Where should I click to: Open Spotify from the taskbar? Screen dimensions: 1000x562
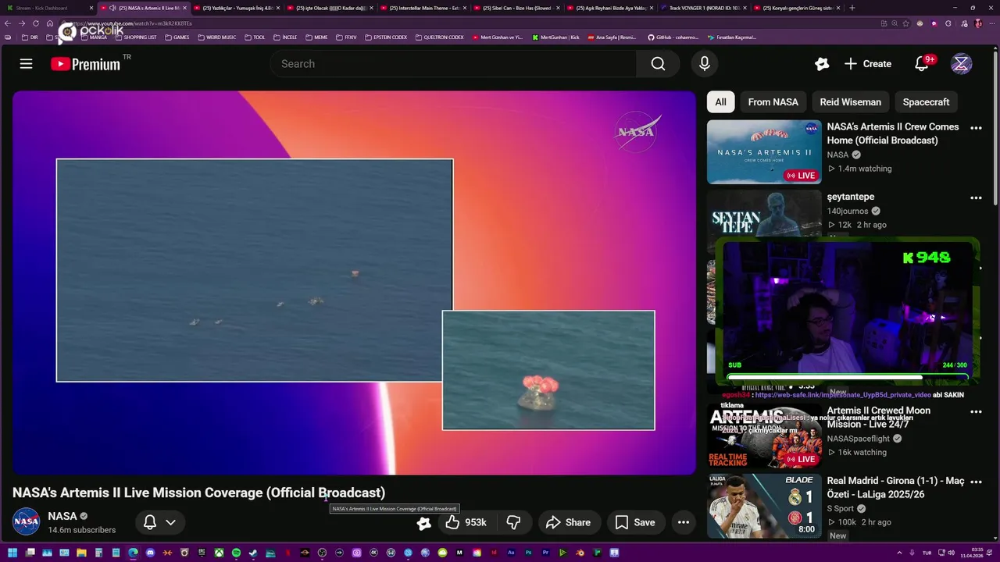point(236,553)
